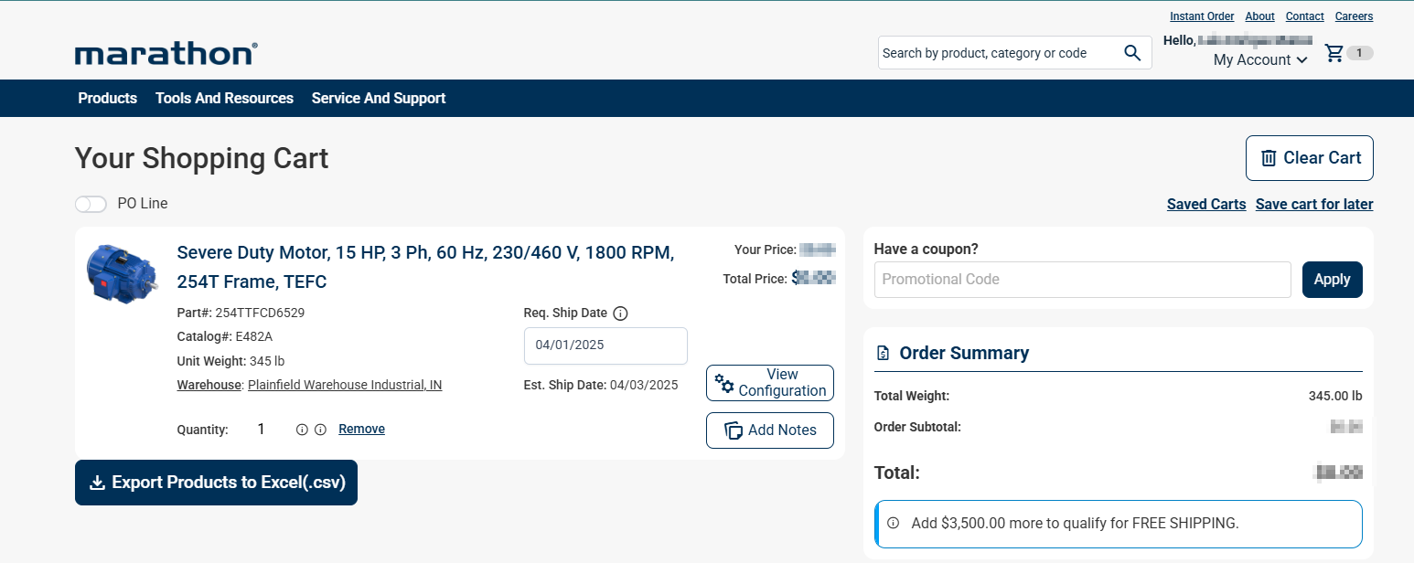The image size is (1414, 563).
Task: Click the info icon in free shipping notice
Action: click(x=893, y=524)
